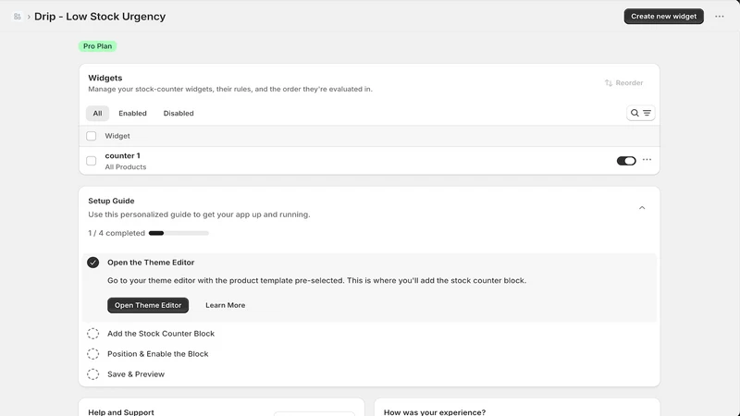Click the Open the Theme Editor step title
The image size is (740, 416).
(151, 263)
